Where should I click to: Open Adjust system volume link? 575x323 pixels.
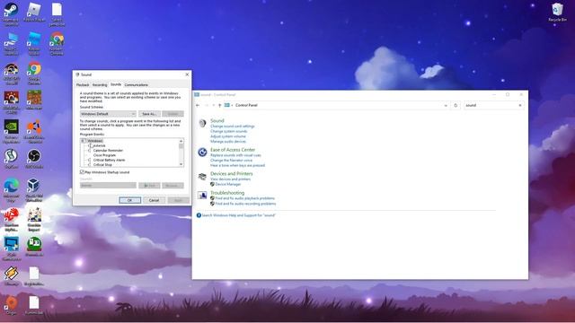click(228, 136)
